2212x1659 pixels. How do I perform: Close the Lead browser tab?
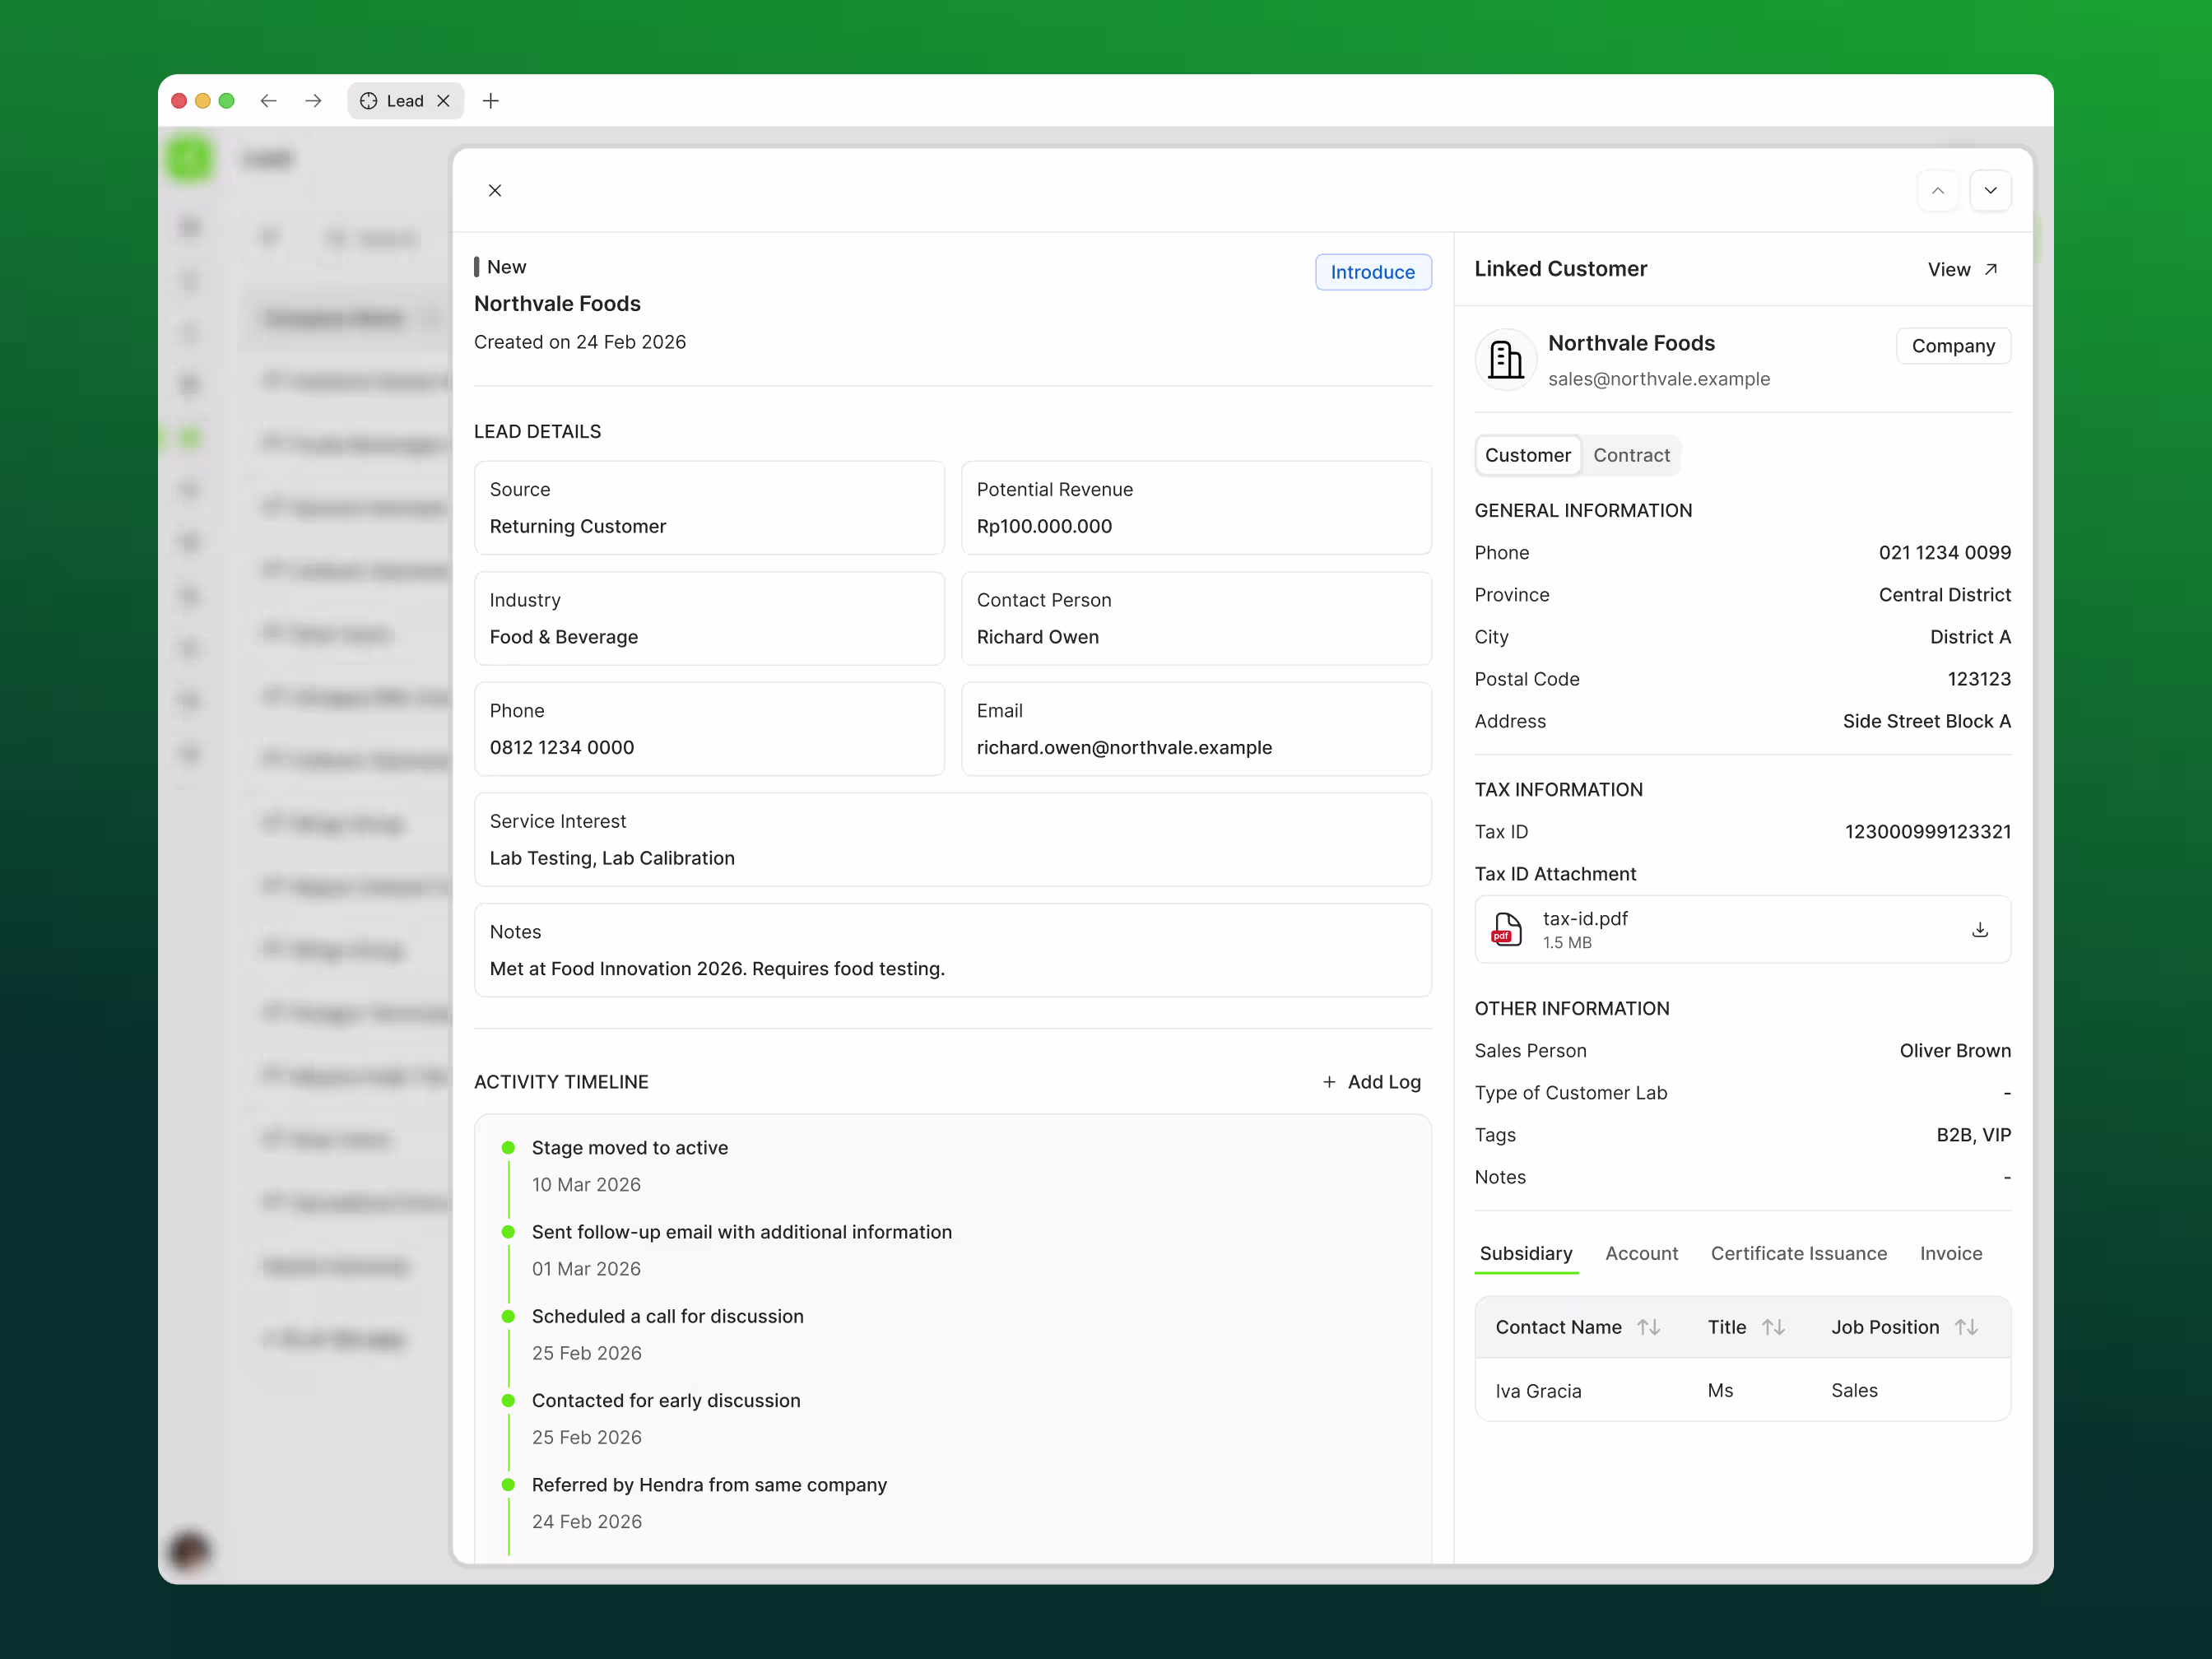point(443,100)
